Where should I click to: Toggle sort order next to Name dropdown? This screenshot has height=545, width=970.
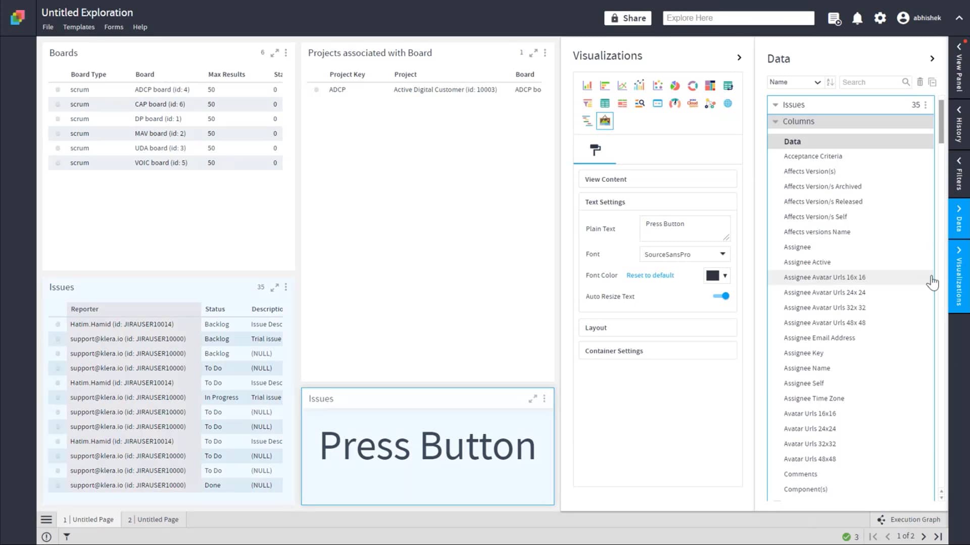tap(830, 82)
